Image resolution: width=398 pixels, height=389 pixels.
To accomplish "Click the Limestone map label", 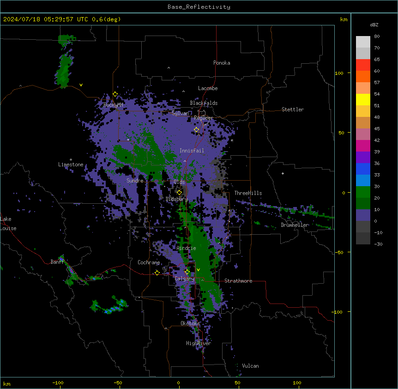I will (71, 164).
